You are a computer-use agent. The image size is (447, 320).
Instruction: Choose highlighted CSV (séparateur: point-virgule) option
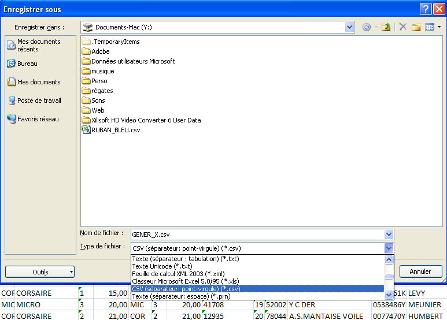tap(258, 289)
